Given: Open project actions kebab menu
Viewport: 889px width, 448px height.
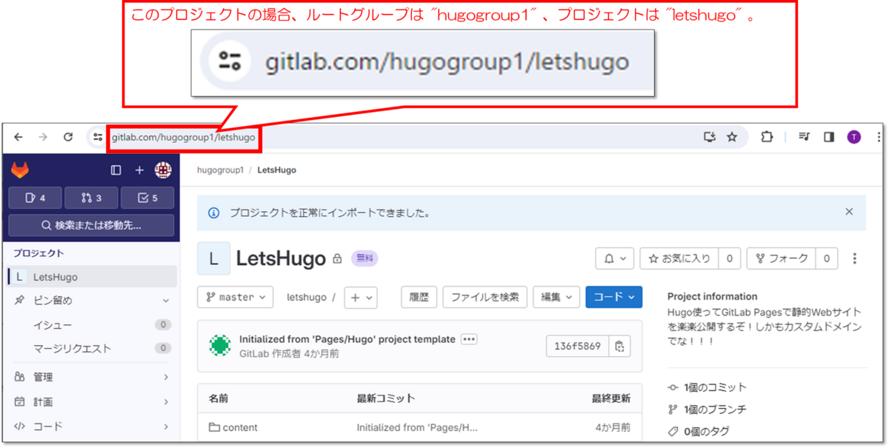Looking at the screenshot, I should 855,258.
